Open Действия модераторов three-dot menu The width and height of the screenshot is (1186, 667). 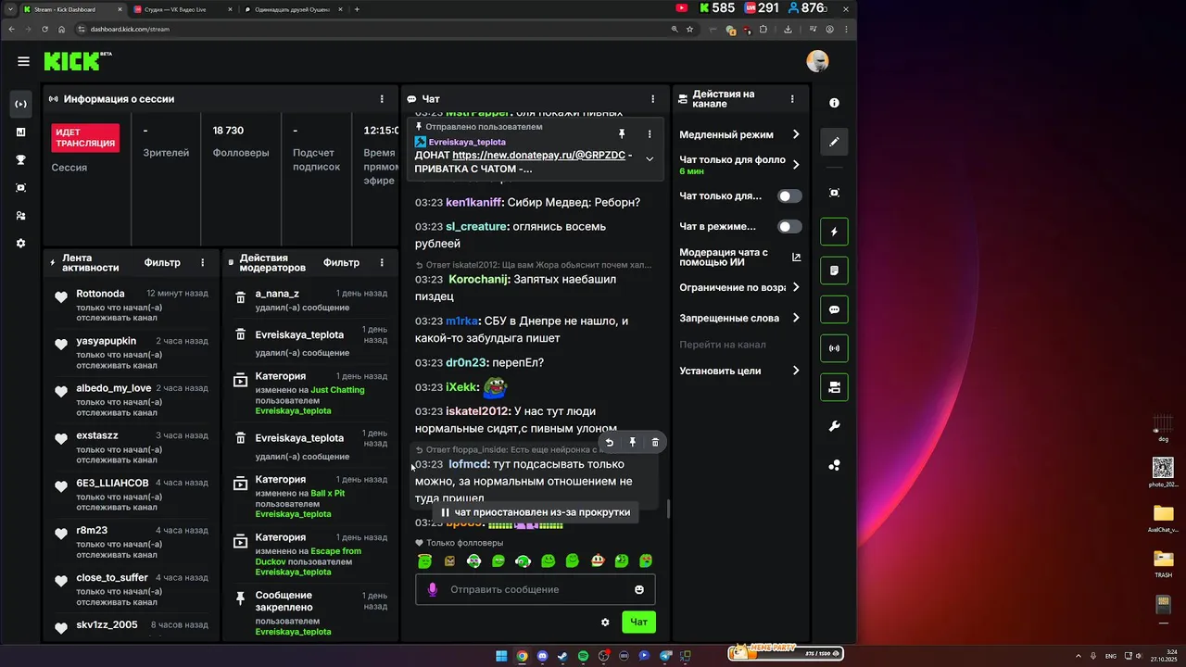point(382,263)
